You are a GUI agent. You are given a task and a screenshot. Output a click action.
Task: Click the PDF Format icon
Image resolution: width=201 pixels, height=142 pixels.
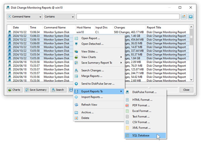(x=127, y=106)
